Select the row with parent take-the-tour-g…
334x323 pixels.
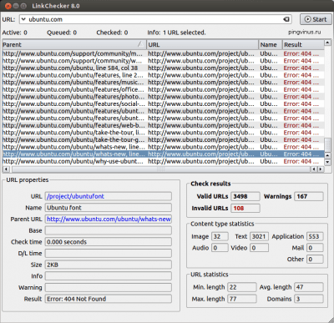[x=163, y=139]
